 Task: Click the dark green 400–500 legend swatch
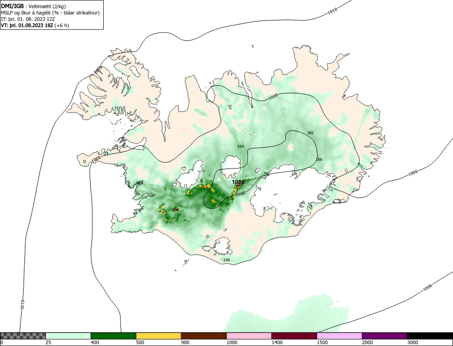pyautogui.click(x=113, y=336)
